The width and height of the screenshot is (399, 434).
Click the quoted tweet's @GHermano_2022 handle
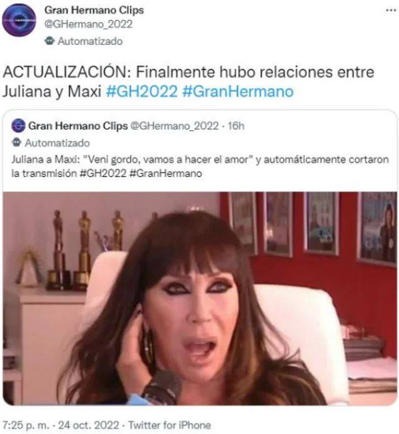(174, 126)
